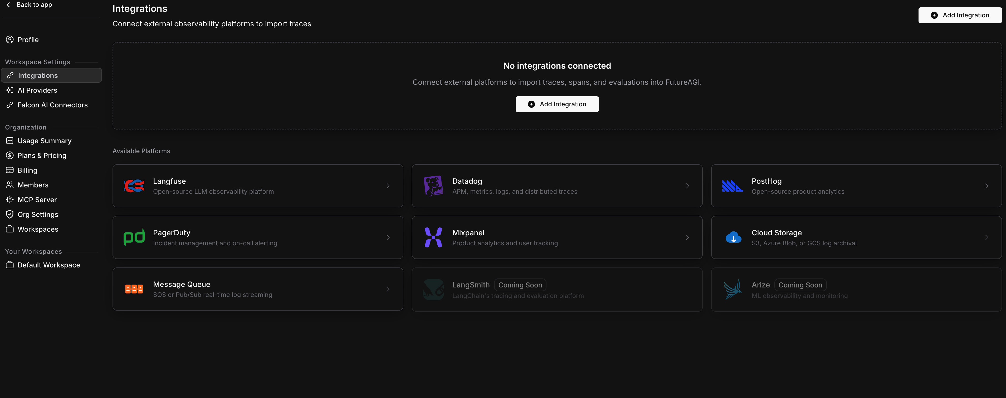Open the Members section
This screenshot has height=398, width=1006.
[x=33, y=185]
